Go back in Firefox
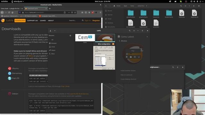The height and width of the screenshot is (115, 205). point(2,12)
